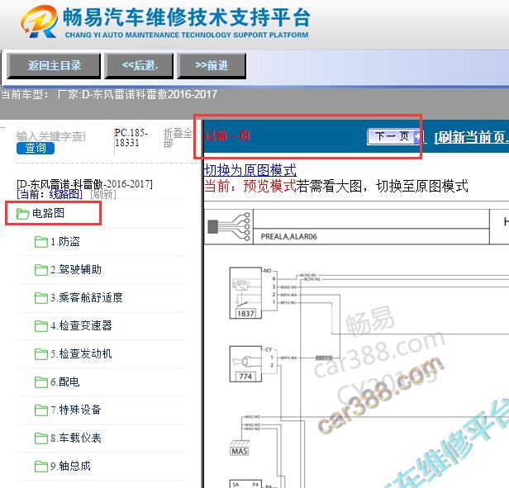Expand the 7.特殊设备 category
Viewport: 509px width, 488px height.
point(76,410)
